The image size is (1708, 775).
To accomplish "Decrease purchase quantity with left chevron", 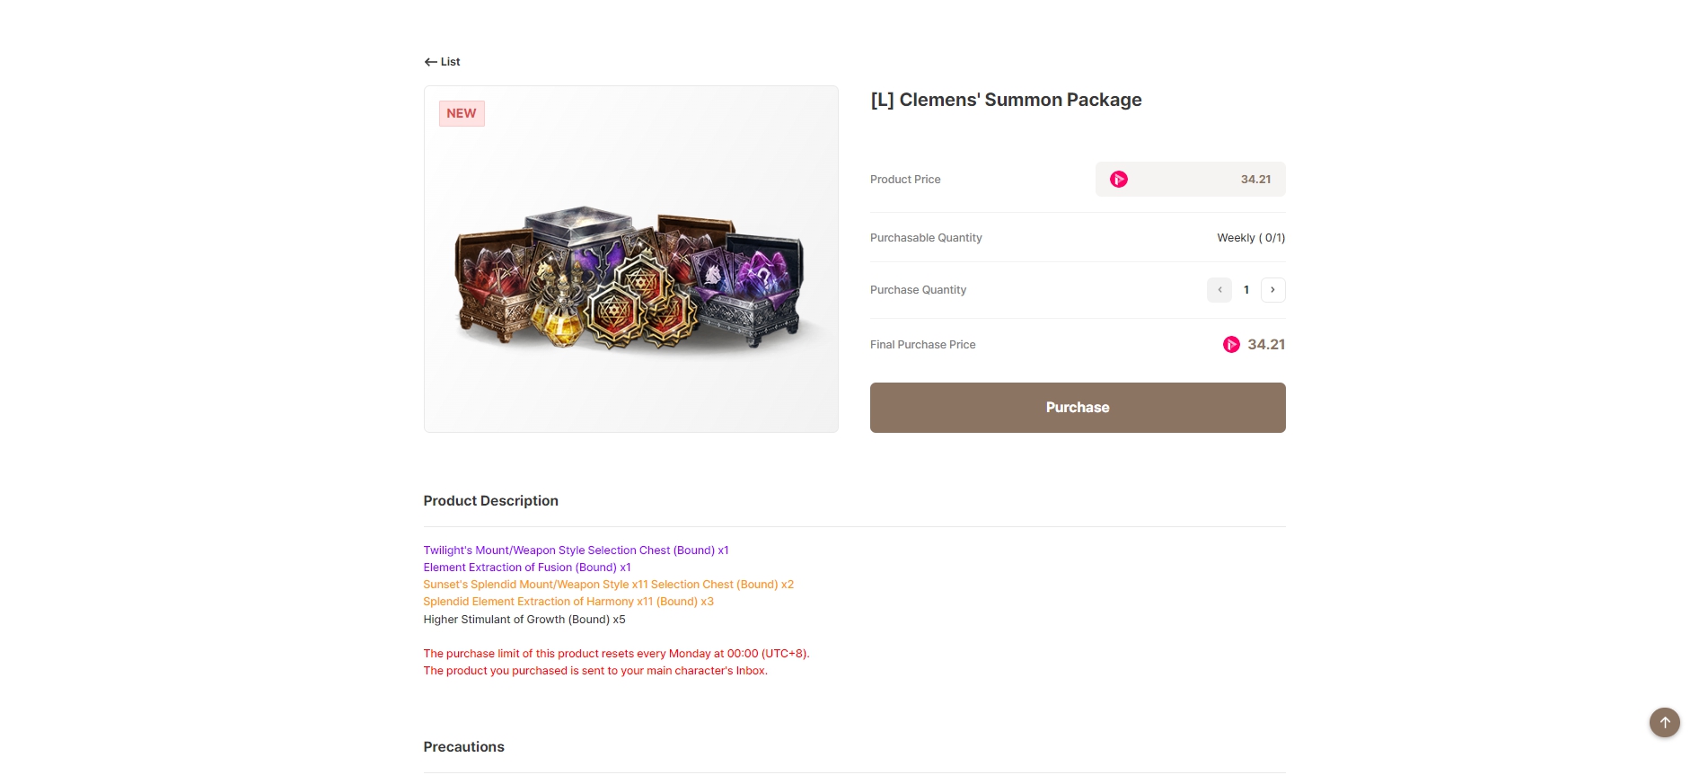I will click(x=1219, y=290).
